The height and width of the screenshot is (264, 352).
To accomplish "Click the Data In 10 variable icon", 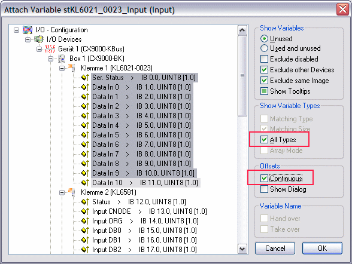I will tap(85, 183).
